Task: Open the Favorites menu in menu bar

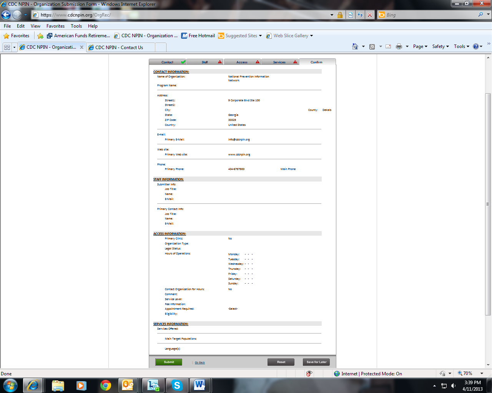Action: [55, 26]
